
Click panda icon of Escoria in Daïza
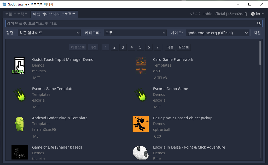coord(141,152)
